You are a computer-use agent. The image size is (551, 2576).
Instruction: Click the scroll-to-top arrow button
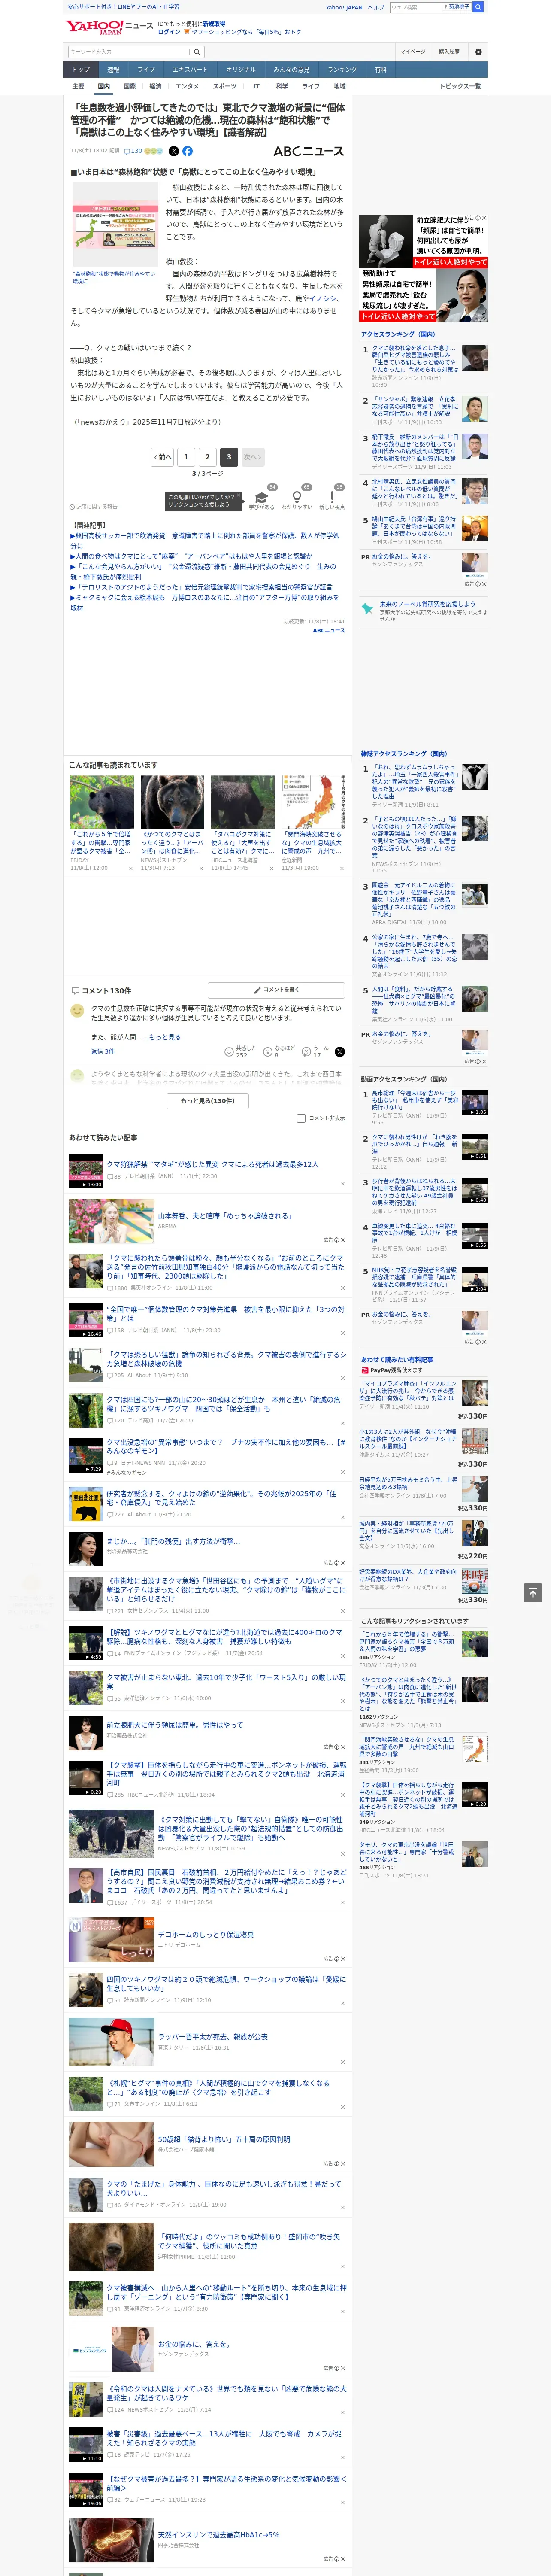(x=533, y=1592)
